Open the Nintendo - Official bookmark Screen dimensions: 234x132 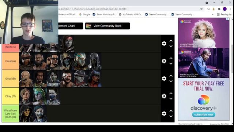[x=67, y=14]
